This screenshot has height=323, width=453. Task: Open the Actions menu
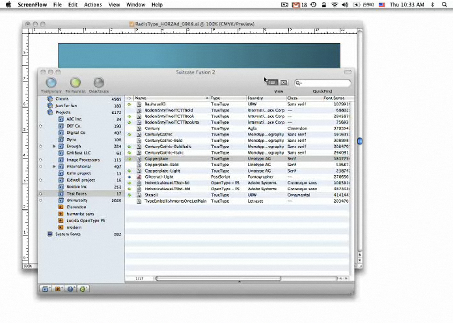point(93,4)
